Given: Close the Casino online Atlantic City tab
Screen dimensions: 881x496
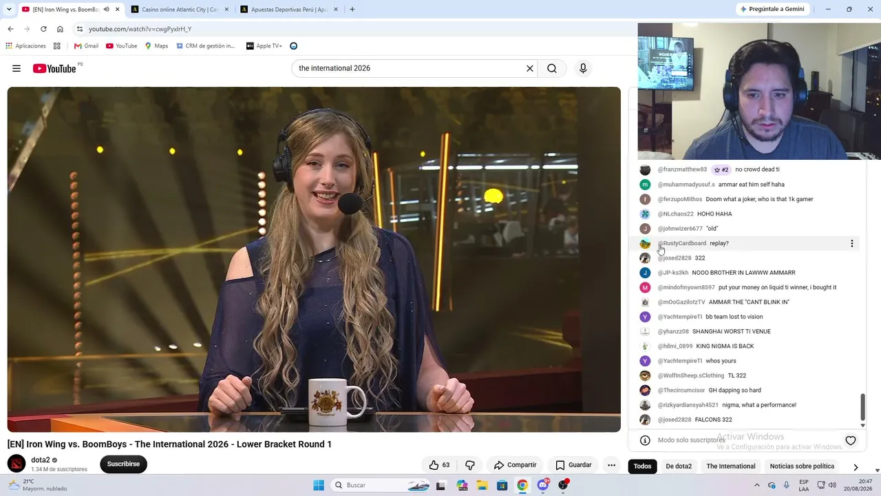Looking at the screenshot, I should (x=225, y=10).
